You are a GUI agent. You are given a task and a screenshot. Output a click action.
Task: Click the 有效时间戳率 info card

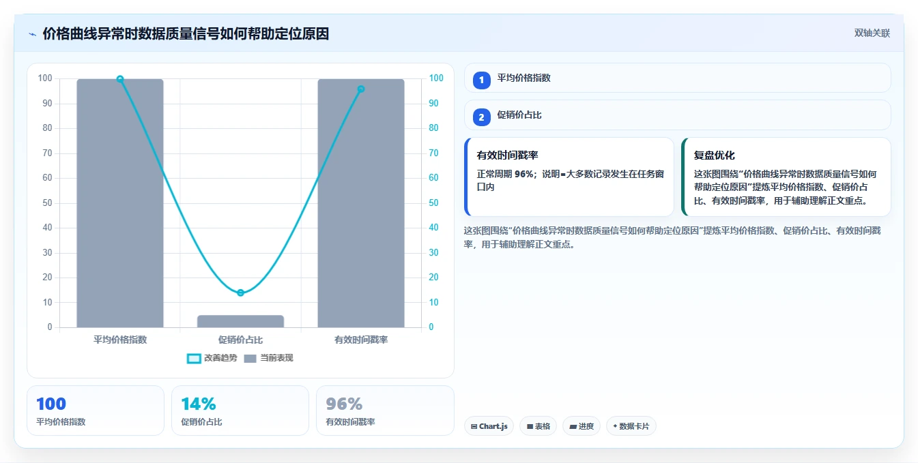click(569, 177)
